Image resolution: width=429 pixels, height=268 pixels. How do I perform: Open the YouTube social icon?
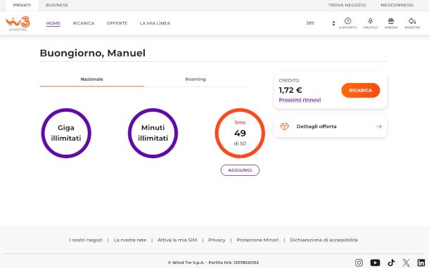tap(375, 263)
